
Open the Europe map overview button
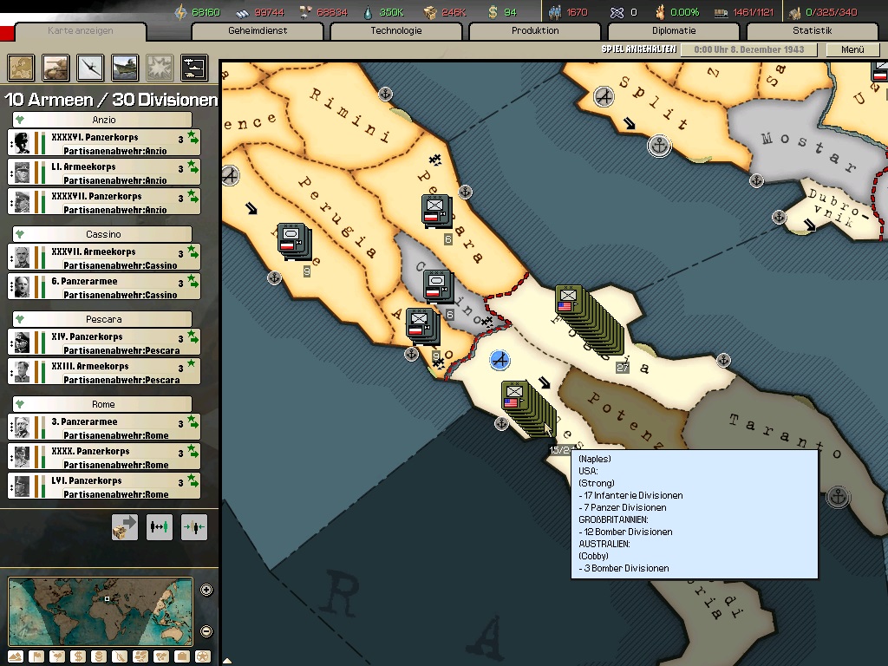(21, 68)
